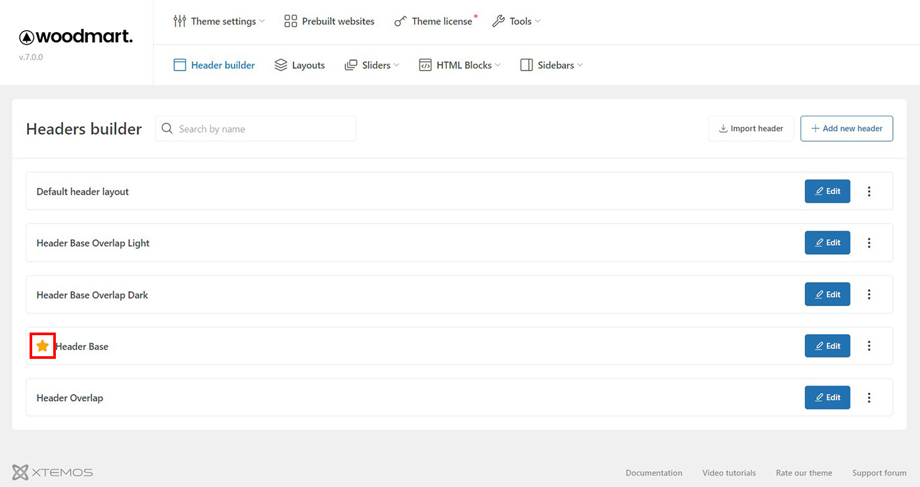This screenshot has width=920, height=487.
Task: Click the Import header button
Action: [751, 128]
